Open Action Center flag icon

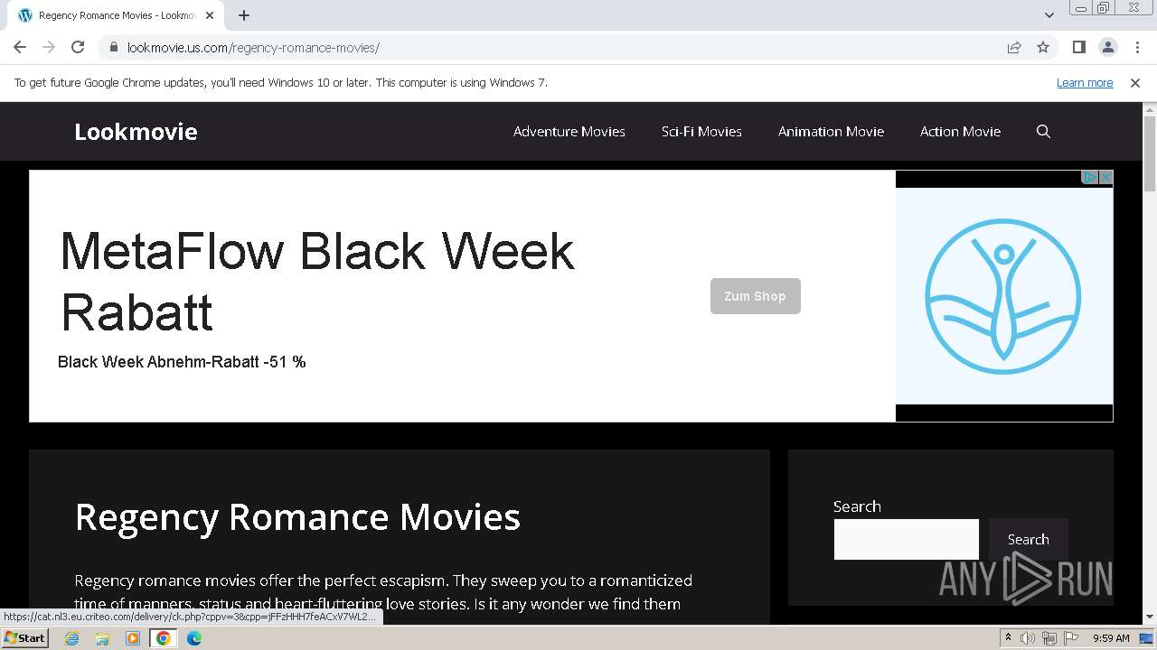(1071, 638)
